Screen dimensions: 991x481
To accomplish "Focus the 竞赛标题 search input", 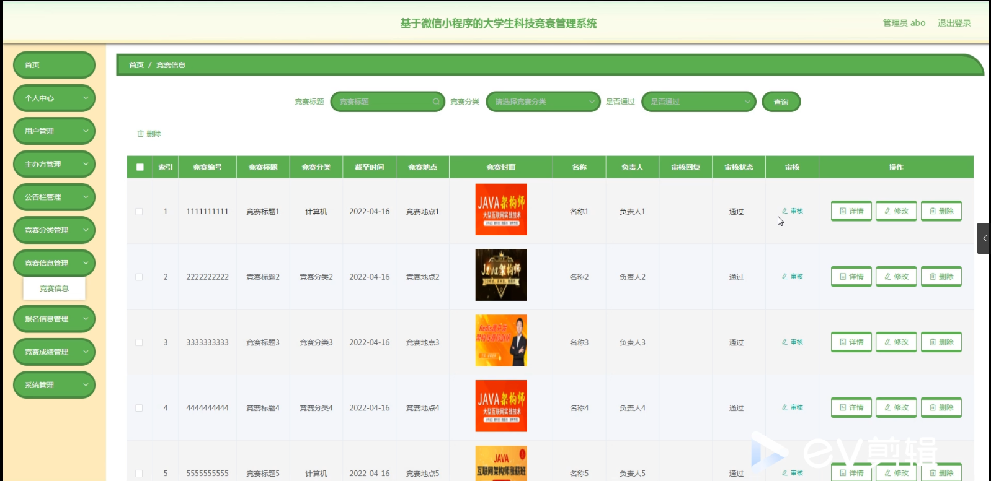I will pyautogui.click(x=388, y=102).
